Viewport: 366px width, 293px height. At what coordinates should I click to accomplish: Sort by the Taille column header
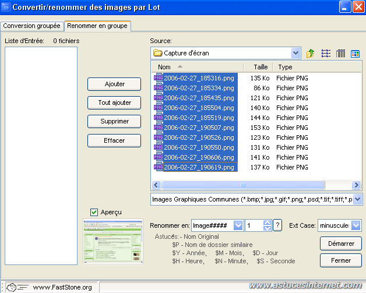(258, 67)
